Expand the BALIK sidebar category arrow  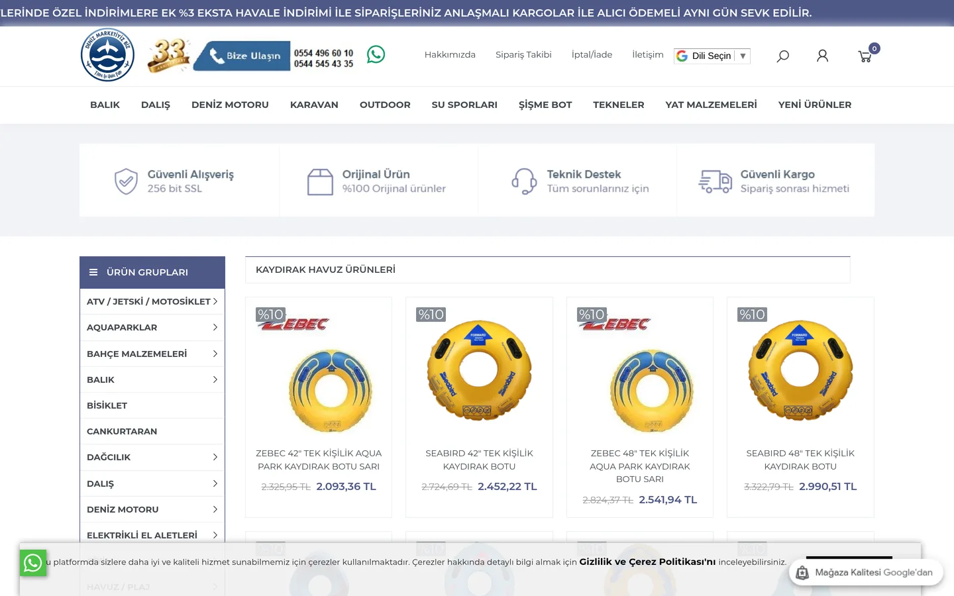215,379
